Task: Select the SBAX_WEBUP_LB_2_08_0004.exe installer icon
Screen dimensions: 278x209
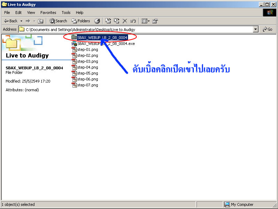Action: pos(74,43)
